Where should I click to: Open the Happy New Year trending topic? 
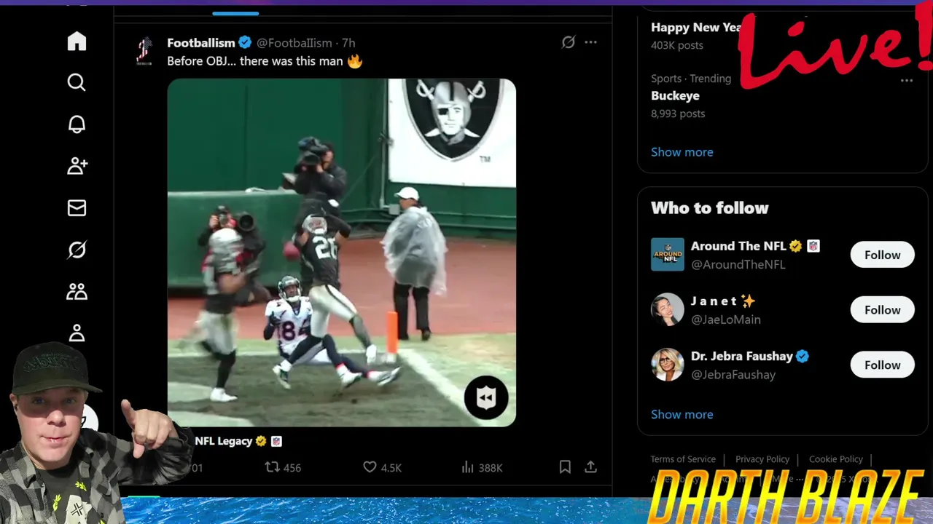[696, 28]
